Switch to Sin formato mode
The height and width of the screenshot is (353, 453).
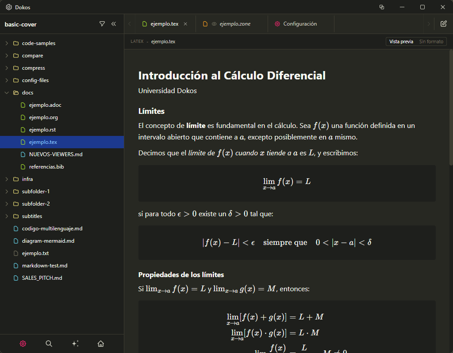pos(431,41)
